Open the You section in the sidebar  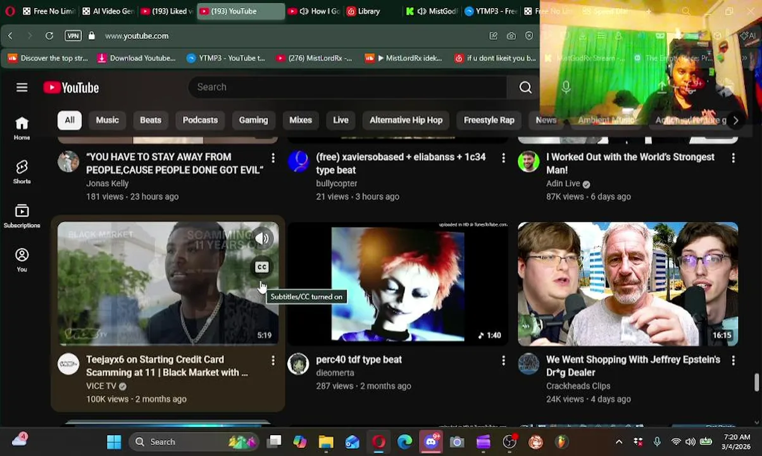click(22, 260)
